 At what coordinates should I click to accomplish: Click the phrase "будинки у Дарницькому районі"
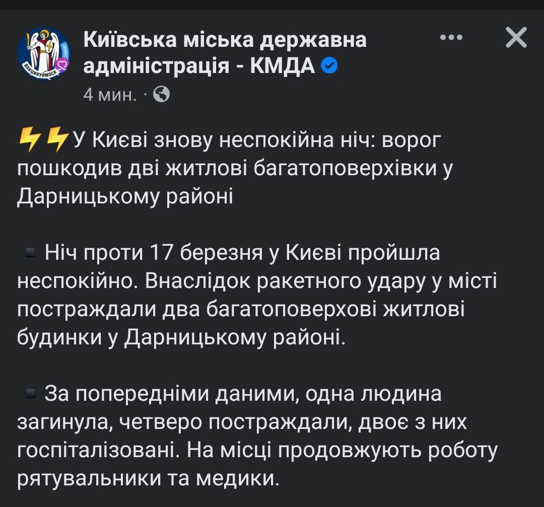coord(181,337)
